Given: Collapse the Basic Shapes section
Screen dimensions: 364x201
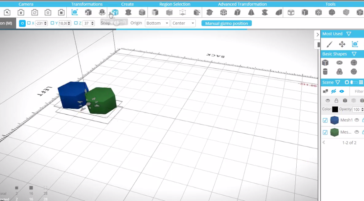Looking at the screenshot, I should pyautogui.click(x=354, y=54).
